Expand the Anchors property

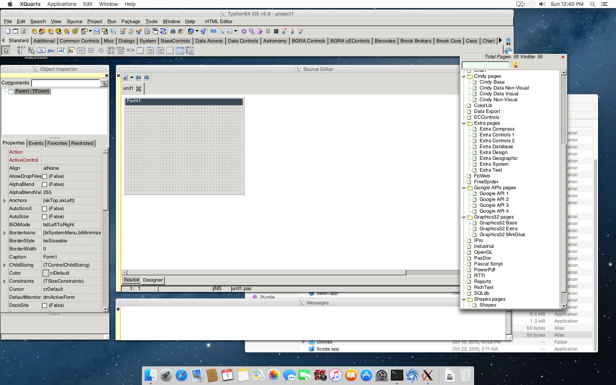(4, 201)
